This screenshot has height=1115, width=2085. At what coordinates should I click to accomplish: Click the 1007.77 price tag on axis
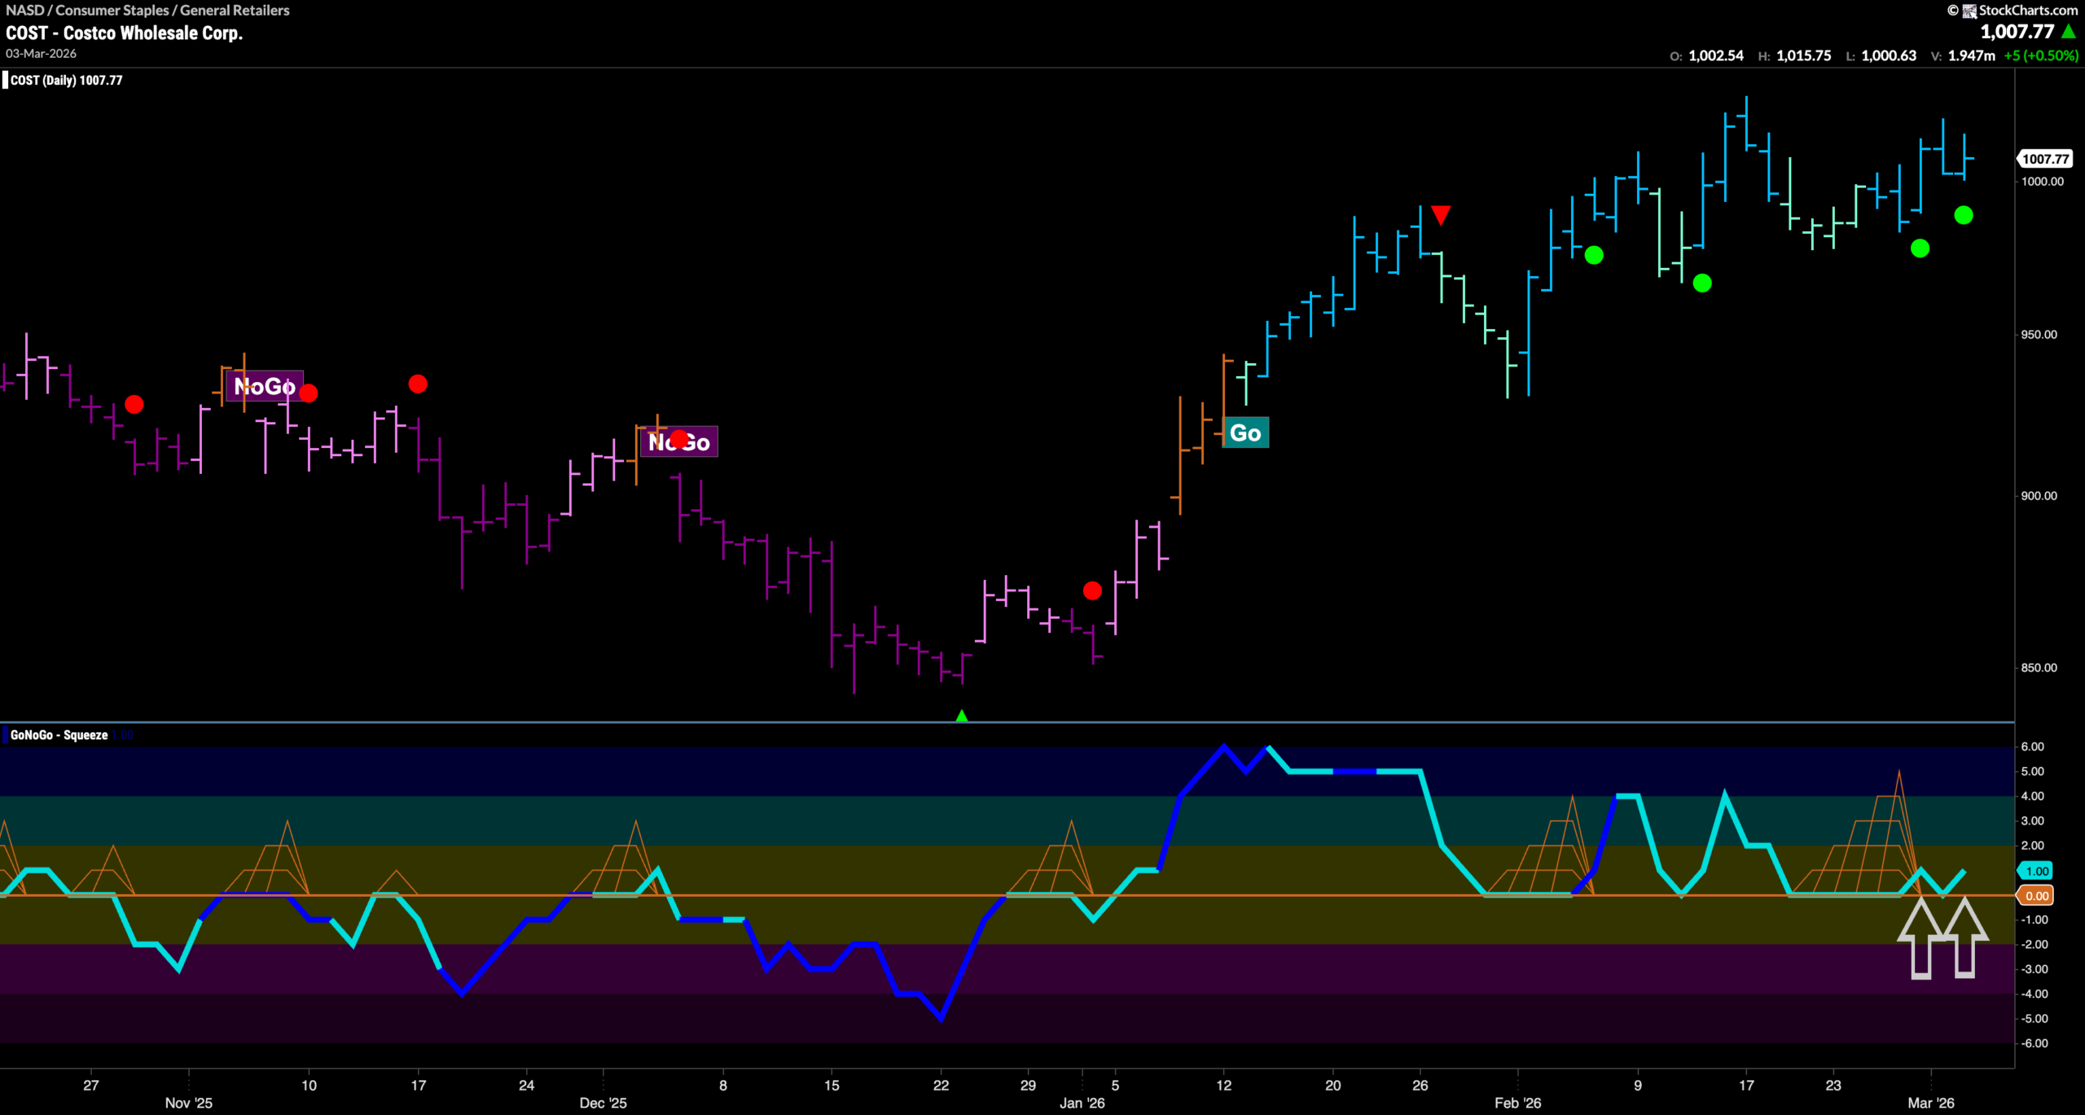(2046, 159)
